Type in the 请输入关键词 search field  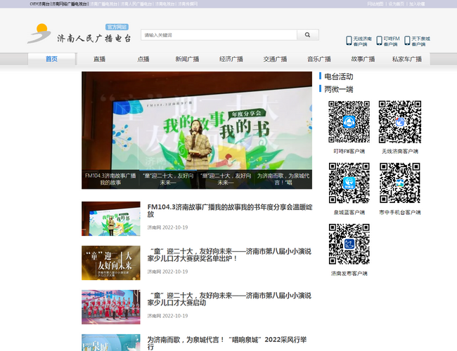(217, 34)
